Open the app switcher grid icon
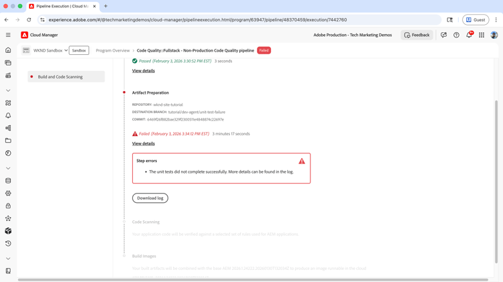The width and height of the screenshot is (503, 282). 482,35
